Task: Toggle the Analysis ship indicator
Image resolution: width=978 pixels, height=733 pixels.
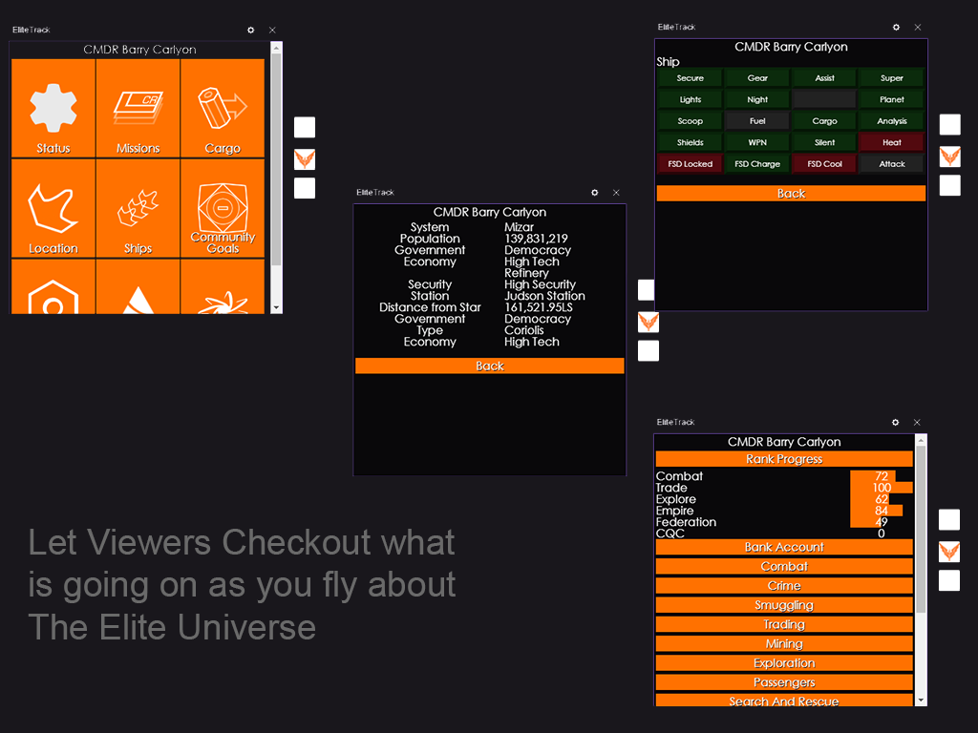Action: point(892,121)
